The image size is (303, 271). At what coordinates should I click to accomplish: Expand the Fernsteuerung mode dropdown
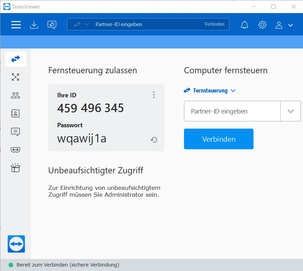pos(209,90)
